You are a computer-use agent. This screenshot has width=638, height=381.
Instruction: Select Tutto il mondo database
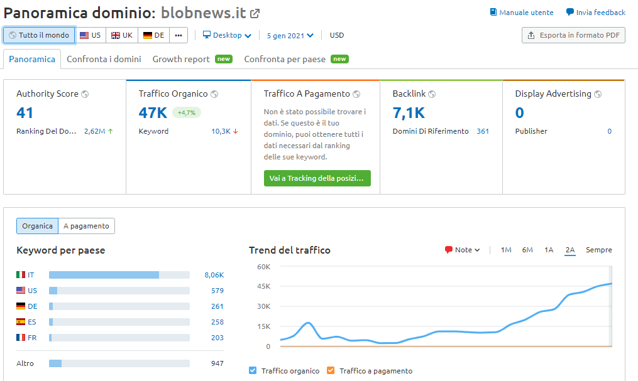pyautogui.click(x=39, y=35)
